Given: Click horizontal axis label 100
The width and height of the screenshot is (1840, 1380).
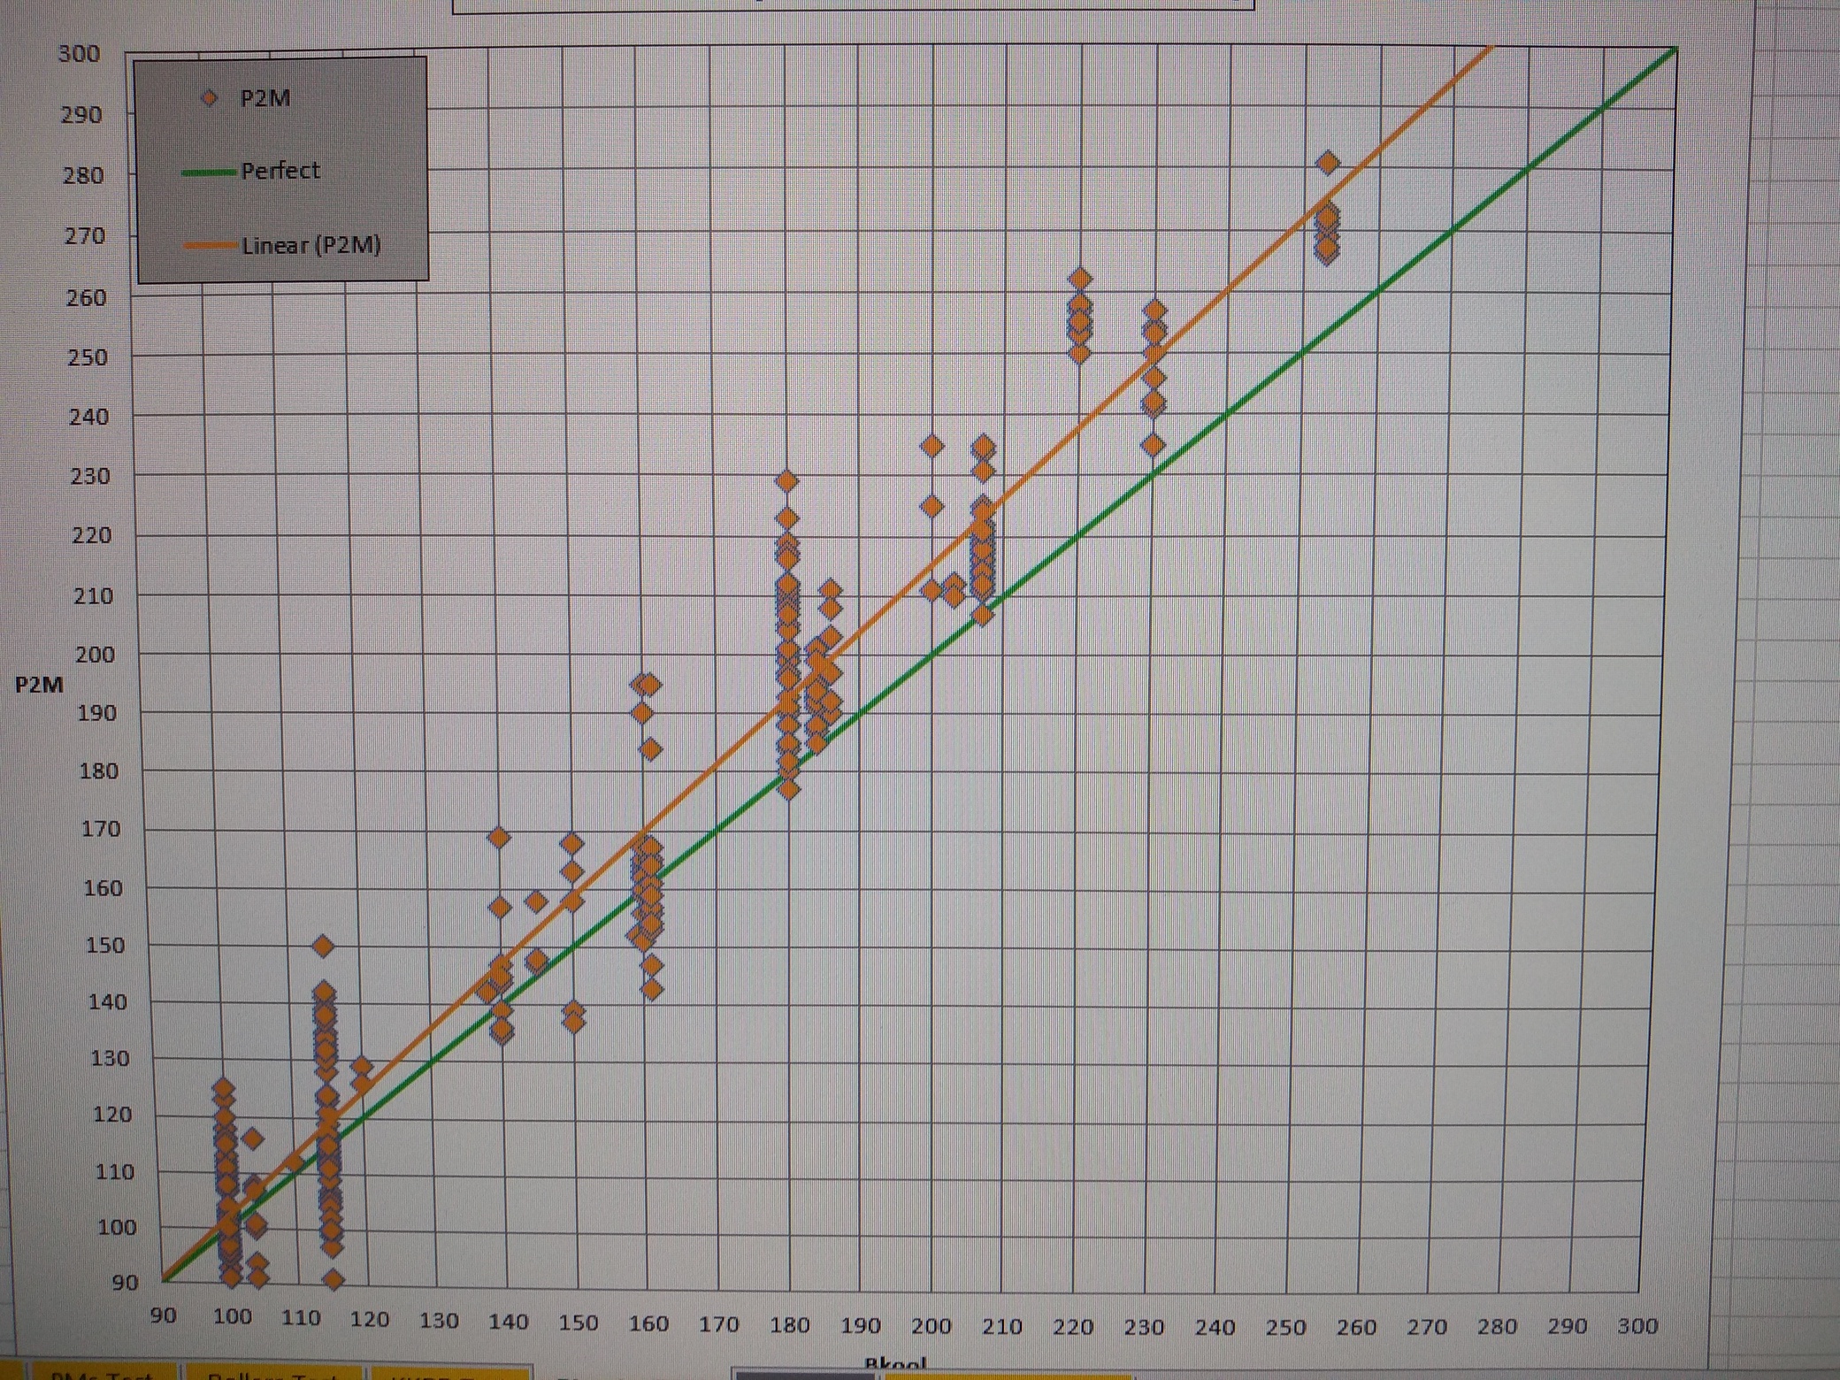Looking at the screenshot, I should (x=232, y=1317).
